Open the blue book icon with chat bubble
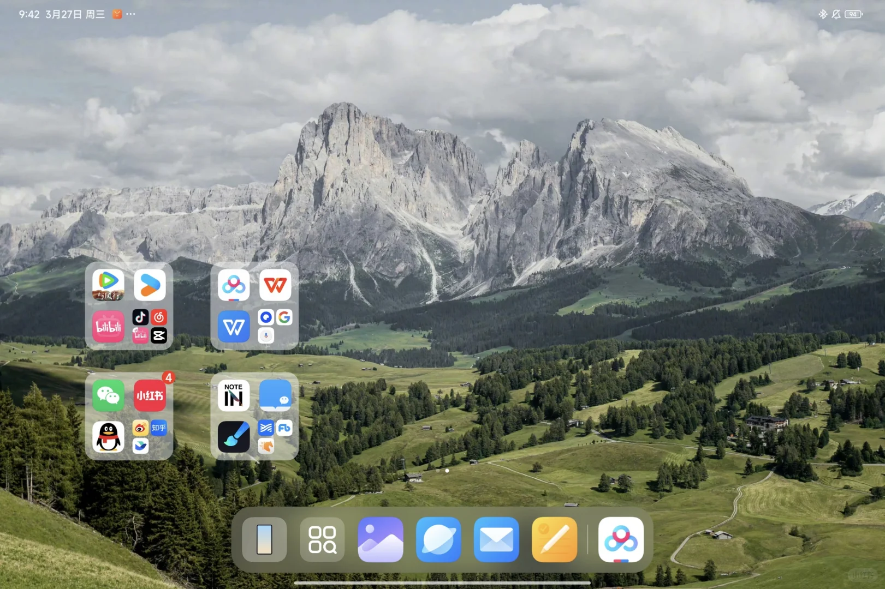The width and height of the screenshot is (885, 589). [x=276, y=395]
